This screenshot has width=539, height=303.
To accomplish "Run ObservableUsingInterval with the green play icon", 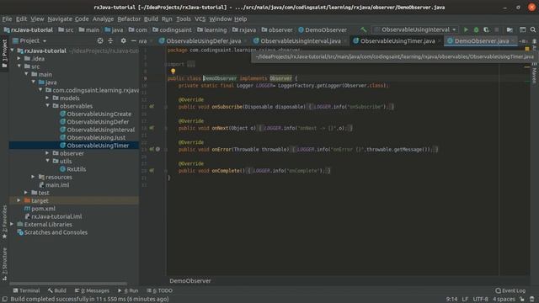I will pos(466,30).
